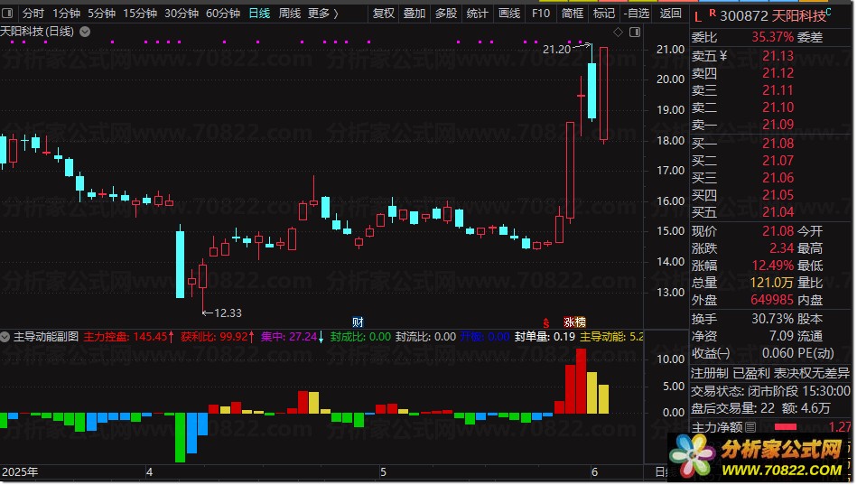Click the 2025年 time axis label
Viewport: 857px width, 485px height.
(20, 471)
